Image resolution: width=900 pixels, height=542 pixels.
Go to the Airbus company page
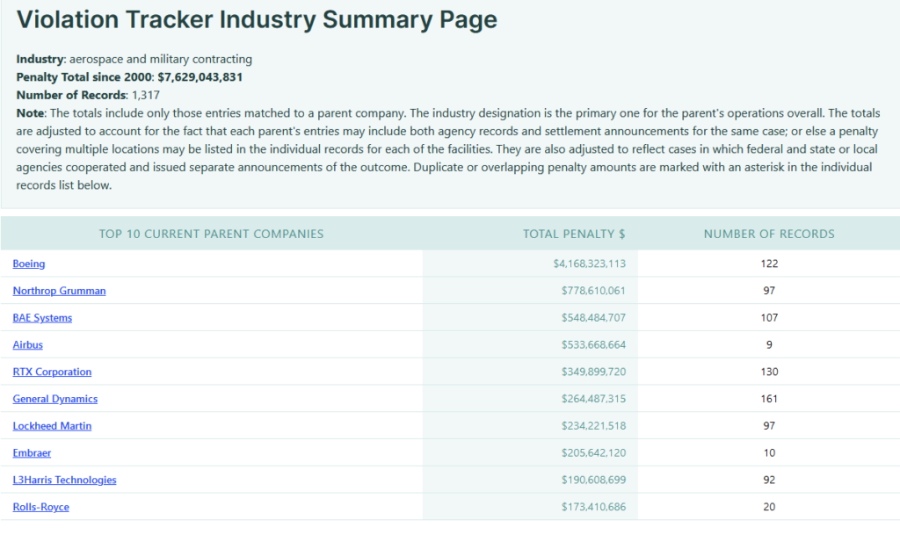28,345
